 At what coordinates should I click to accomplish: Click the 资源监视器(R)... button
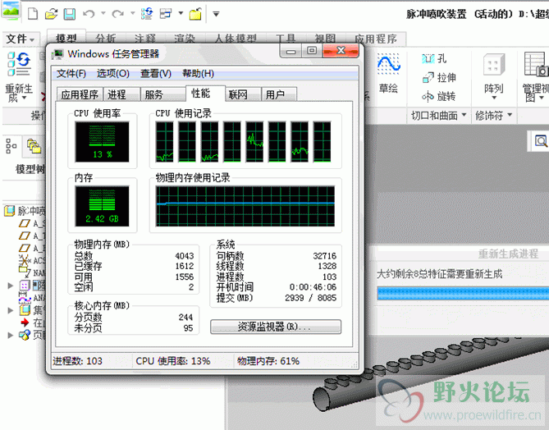click(276, 327)
